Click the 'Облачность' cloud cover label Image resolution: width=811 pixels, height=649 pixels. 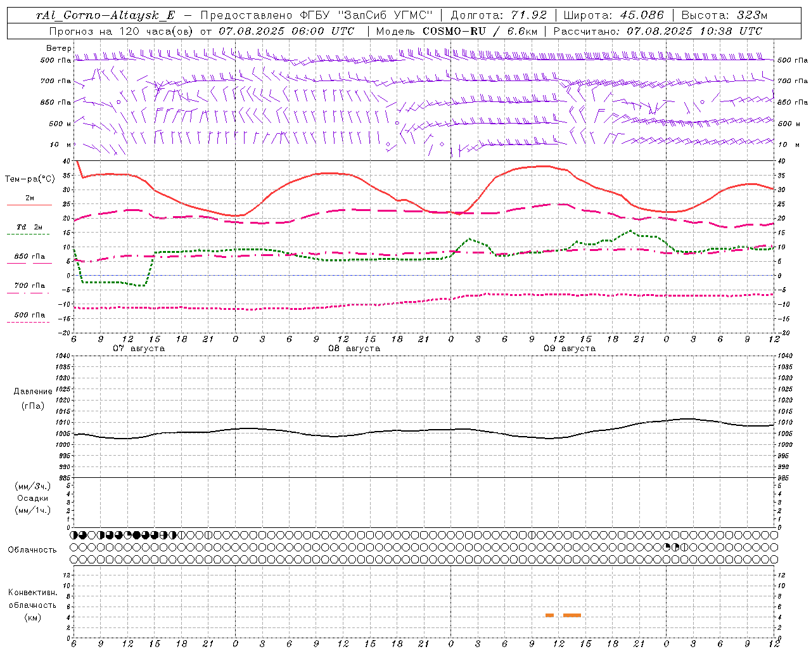[32, 550]
